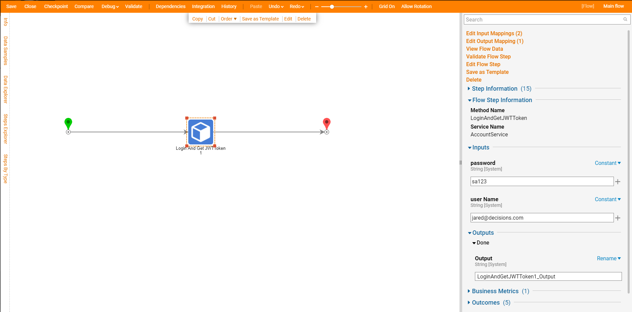Screen dimensions: 632x312
Task: Open the Info side tab
Action: pos(5,22)
